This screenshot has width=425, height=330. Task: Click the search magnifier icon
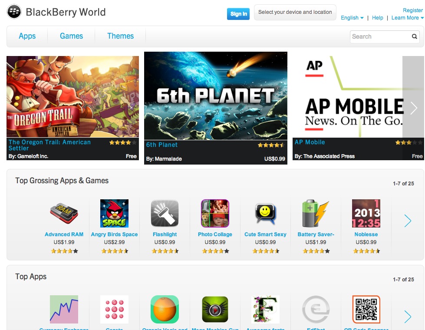(x=415, y=36)
